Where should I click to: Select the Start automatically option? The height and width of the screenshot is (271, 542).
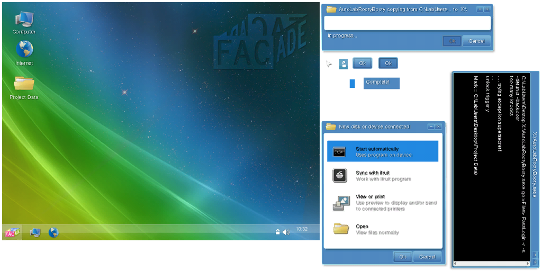coord(383,151)
